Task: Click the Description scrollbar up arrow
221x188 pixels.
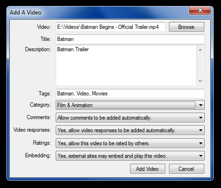Action: point(200,50)
